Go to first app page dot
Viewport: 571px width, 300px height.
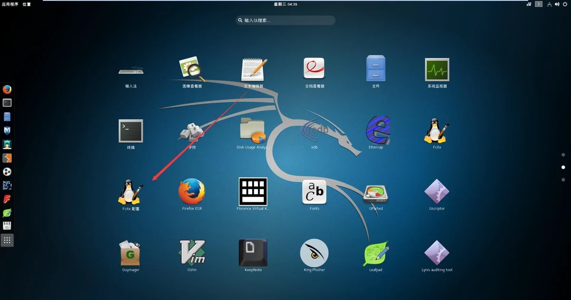click(x=563, y=155)
